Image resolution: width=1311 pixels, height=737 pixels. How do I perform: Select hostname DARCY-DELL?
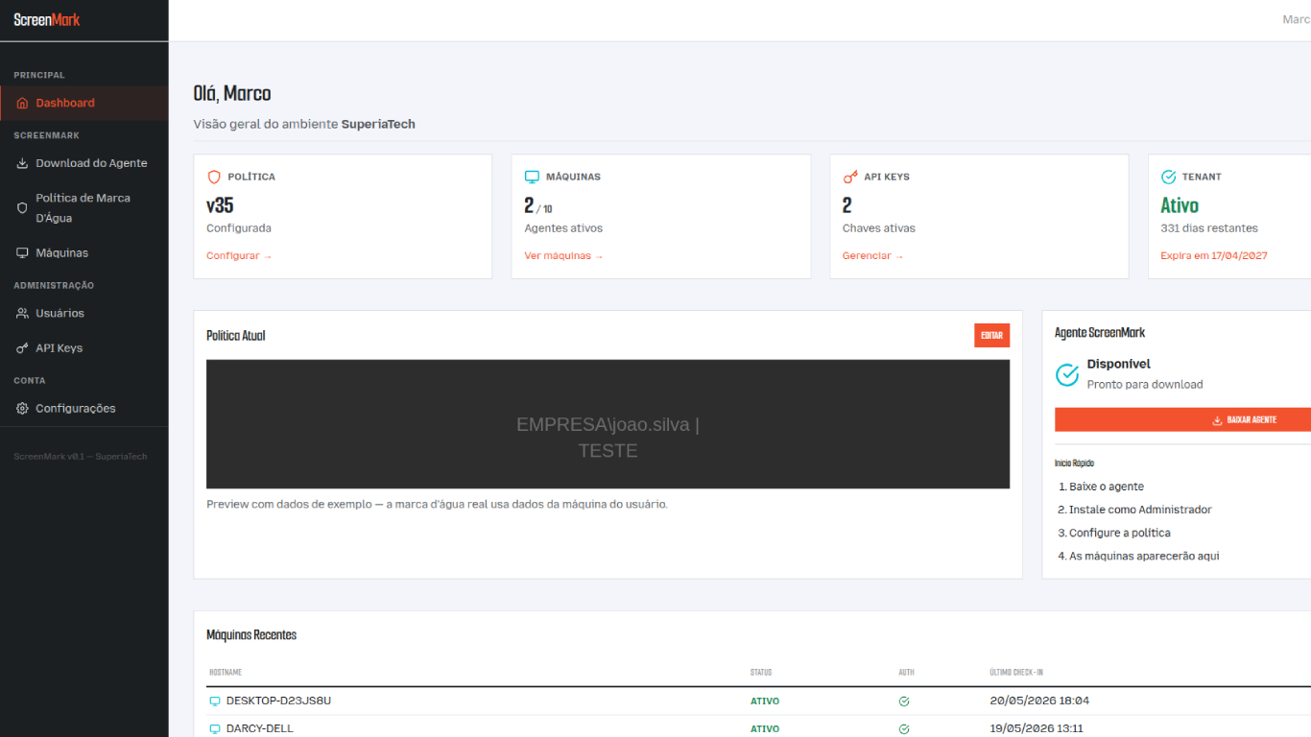[260, 729]
